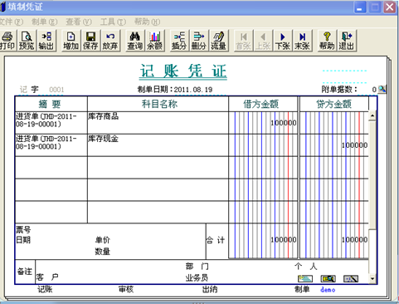Click scrollbar down arrow of voucher table
The image size is (399, 304).
[x=372, y=279]
